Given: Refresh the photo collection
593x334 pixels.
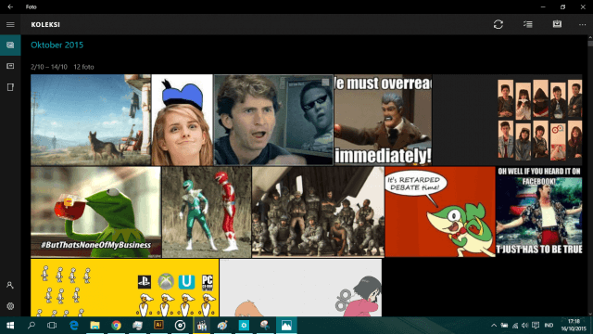Looking at the screenshot, I should coord(498,25).
